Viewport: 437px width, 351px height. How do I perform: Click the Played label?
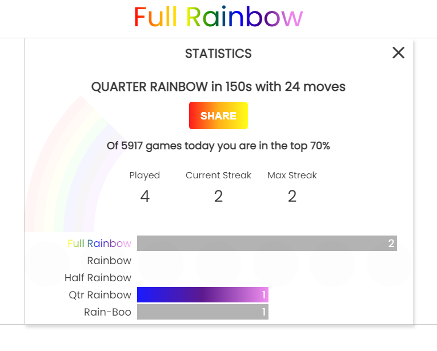click(145, 175)
